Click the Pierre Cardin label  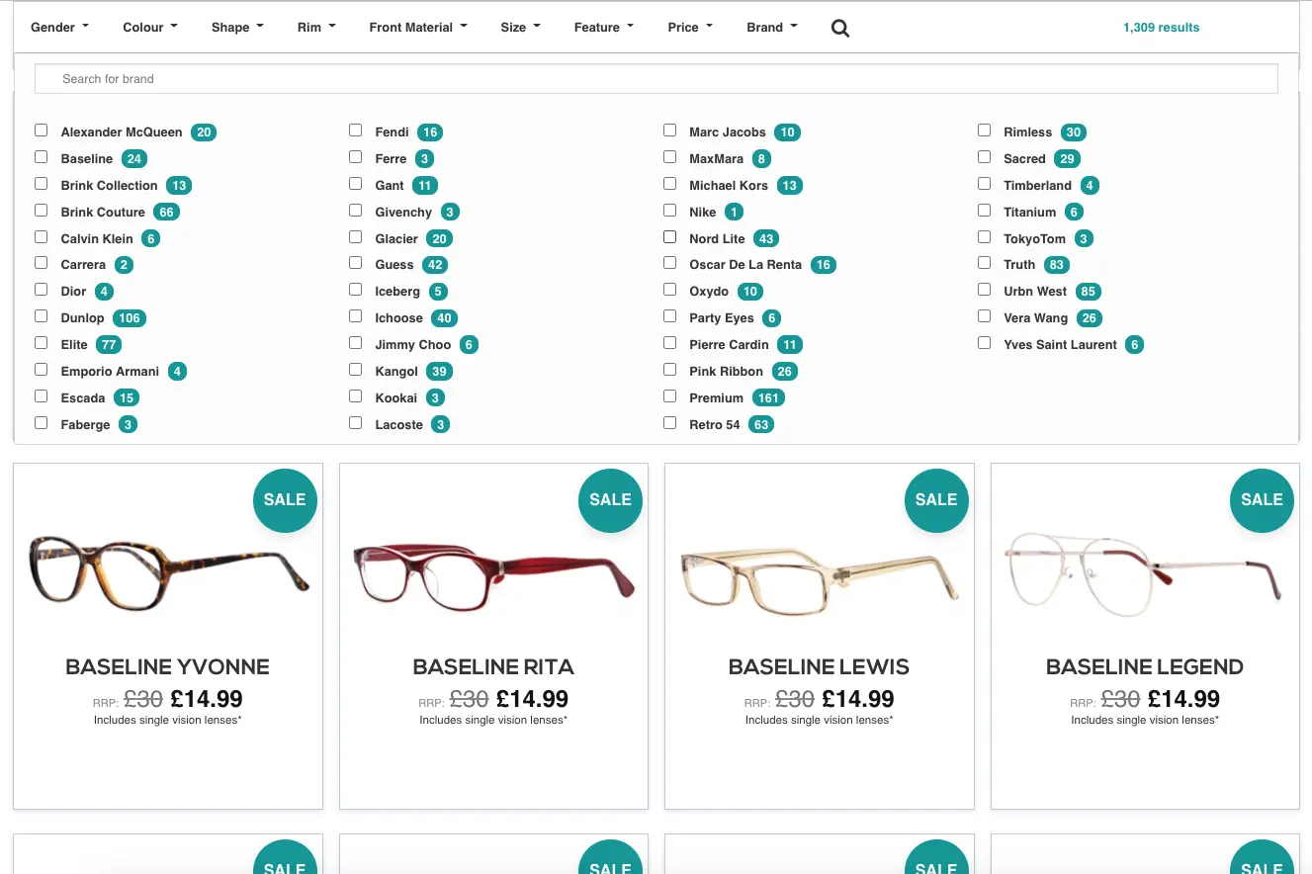(x=729, y=345)
